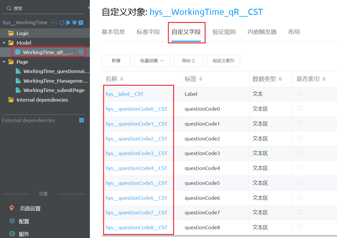Click the run/play icon in project toolbar
This screenshot has width=337, height=238.
[x=68, y=22]
